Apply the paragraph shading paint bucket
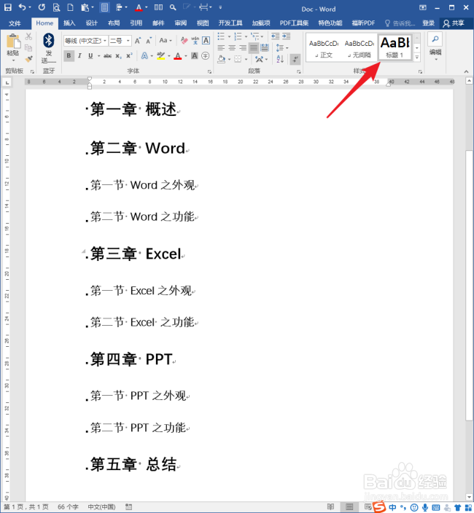The image size is (474, 513). coord(222,59)
